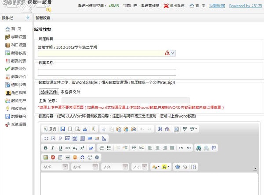The width and height of the screenshot is (264, 195).
Task: Click Paste from Word icon
Action: point(133,129)
